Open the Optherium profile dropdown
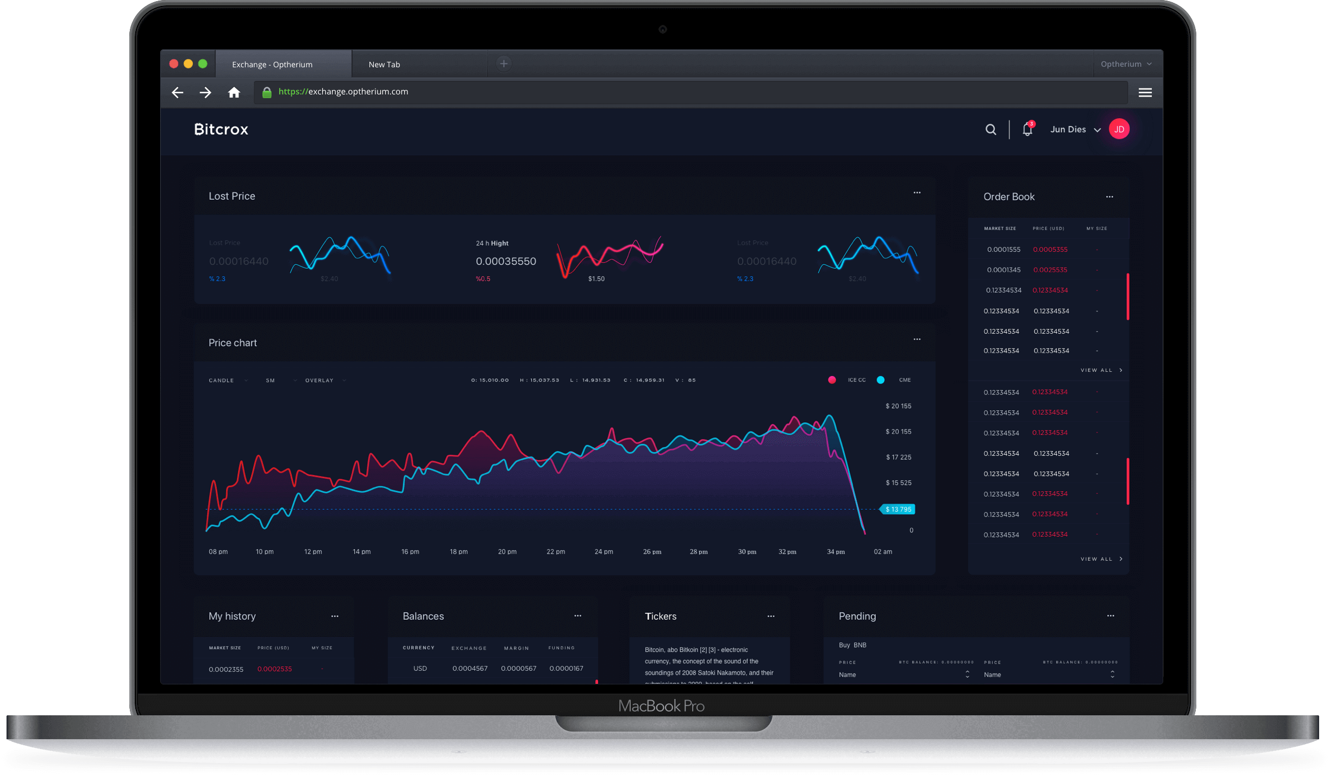This screenshot has height=775, width=1330. tap(1126, 64)
